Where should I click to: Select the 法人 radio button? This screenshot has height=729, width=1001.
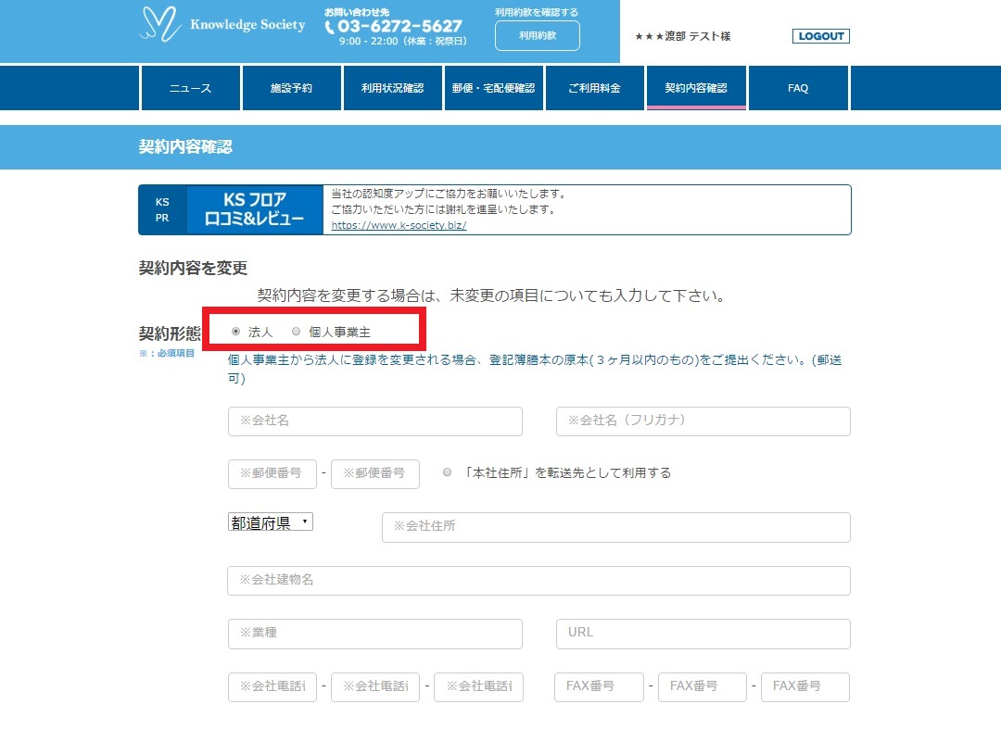(236, 332)
